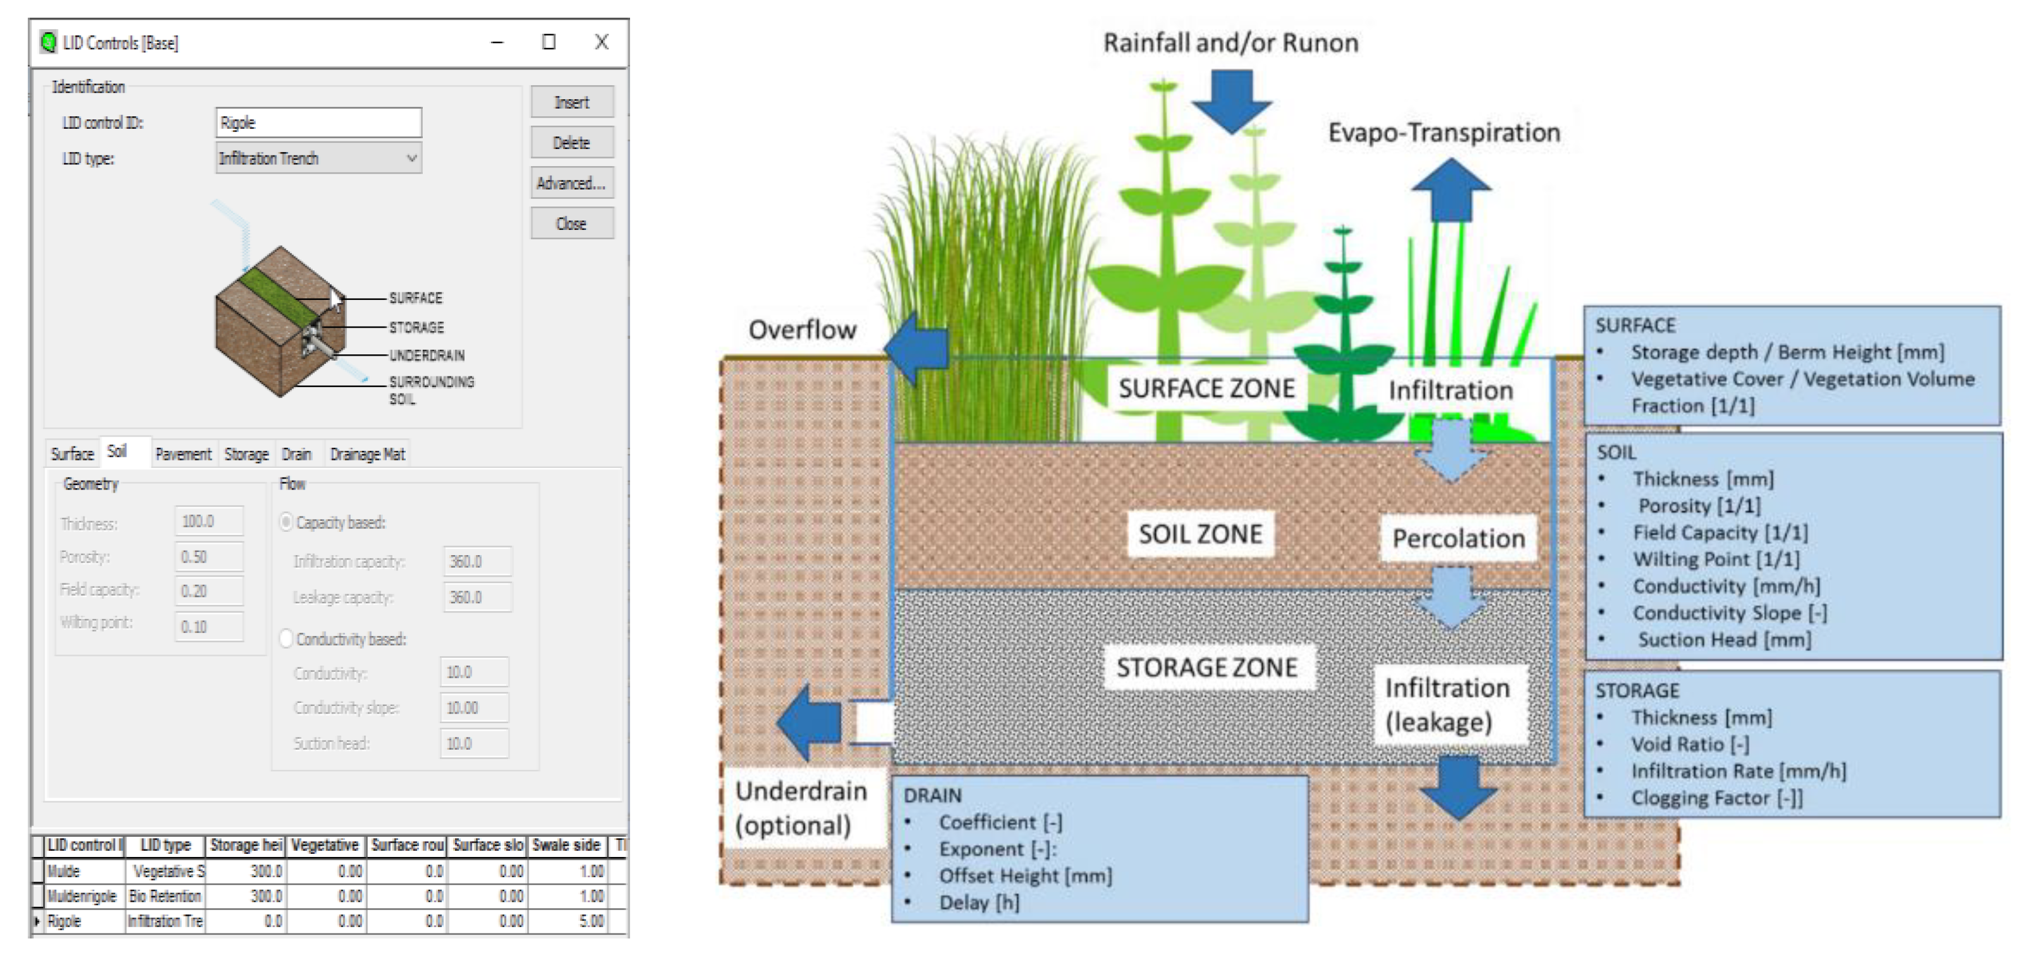
Task: Open the Drainage Mat tab
Action: [367, 455]
